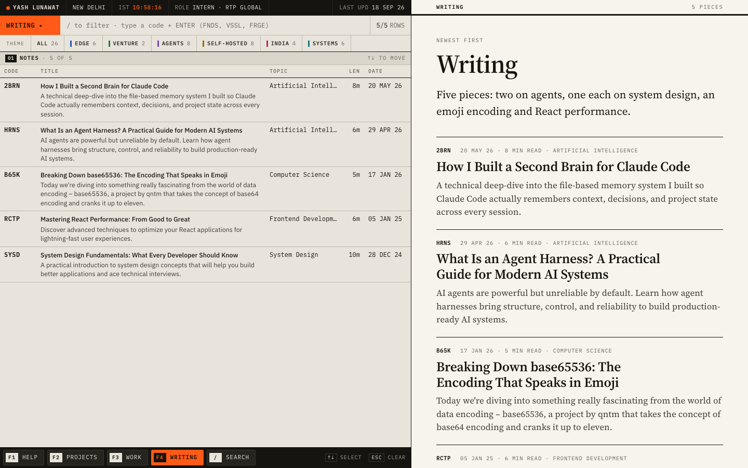Click the Title column header

pos(50,71)
